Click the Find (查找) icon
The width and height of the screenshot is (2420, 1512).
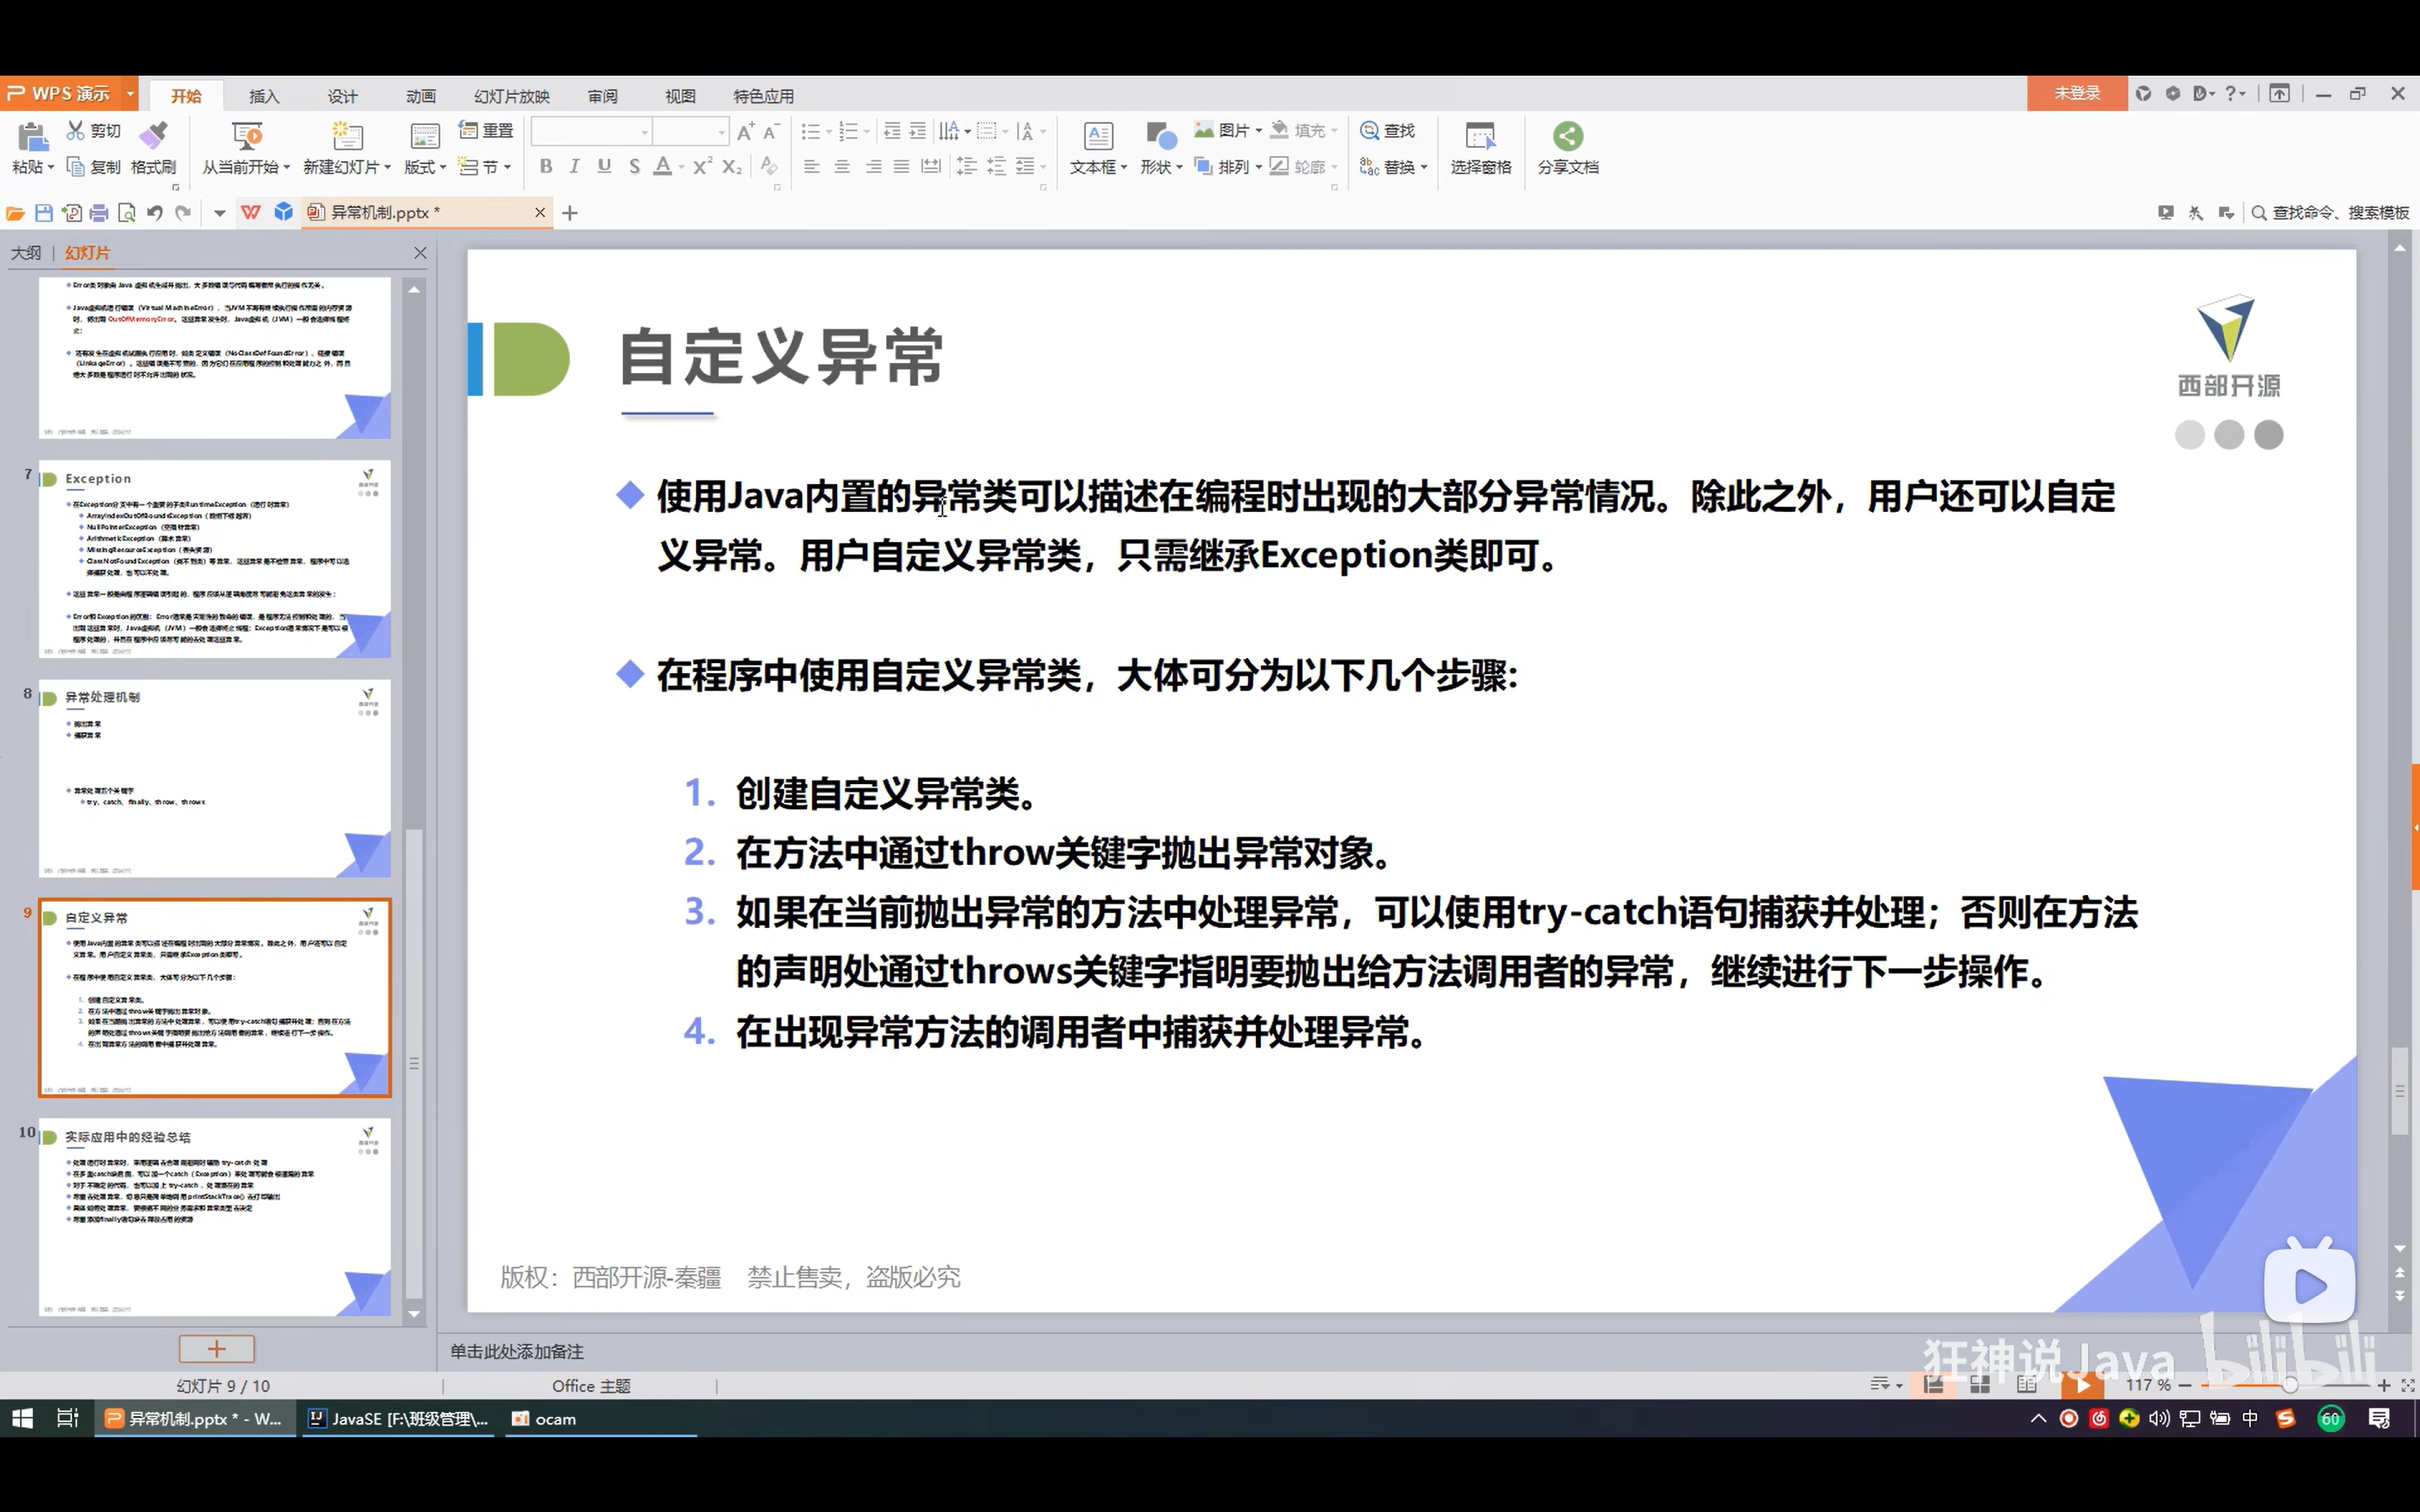coord(1370,131)
